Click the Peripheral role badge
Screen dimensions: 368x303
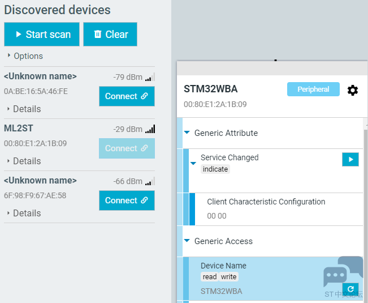pos(313,89)
